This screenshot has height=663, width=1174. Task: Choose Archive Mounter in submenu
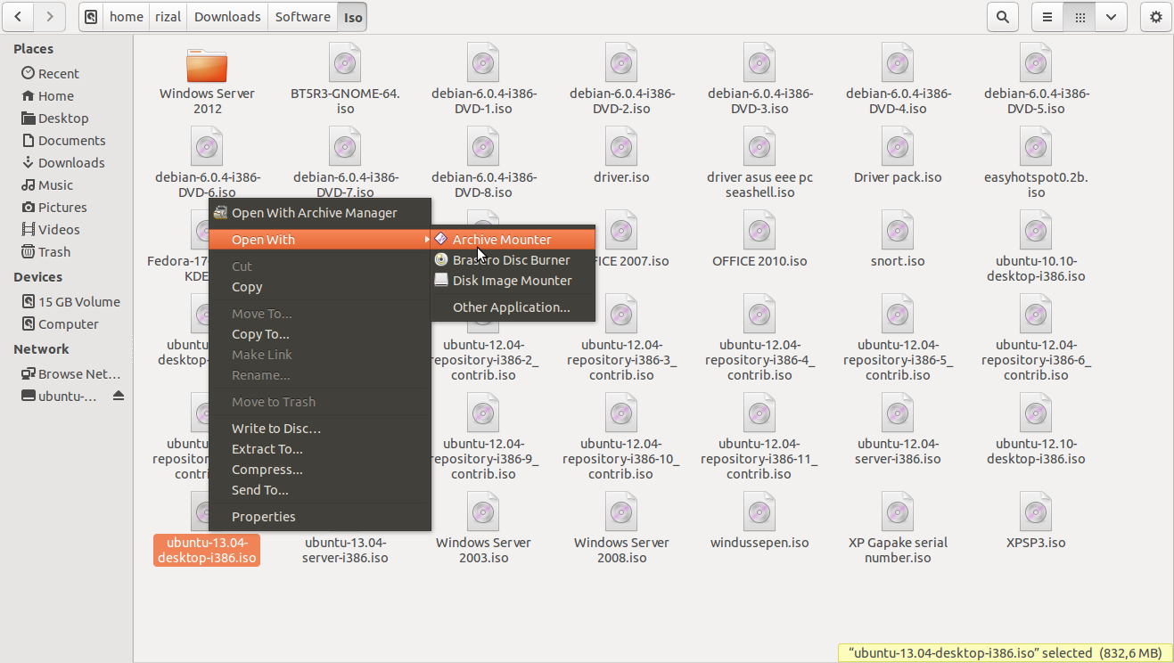pyautogui.click(x=513, y=240)
